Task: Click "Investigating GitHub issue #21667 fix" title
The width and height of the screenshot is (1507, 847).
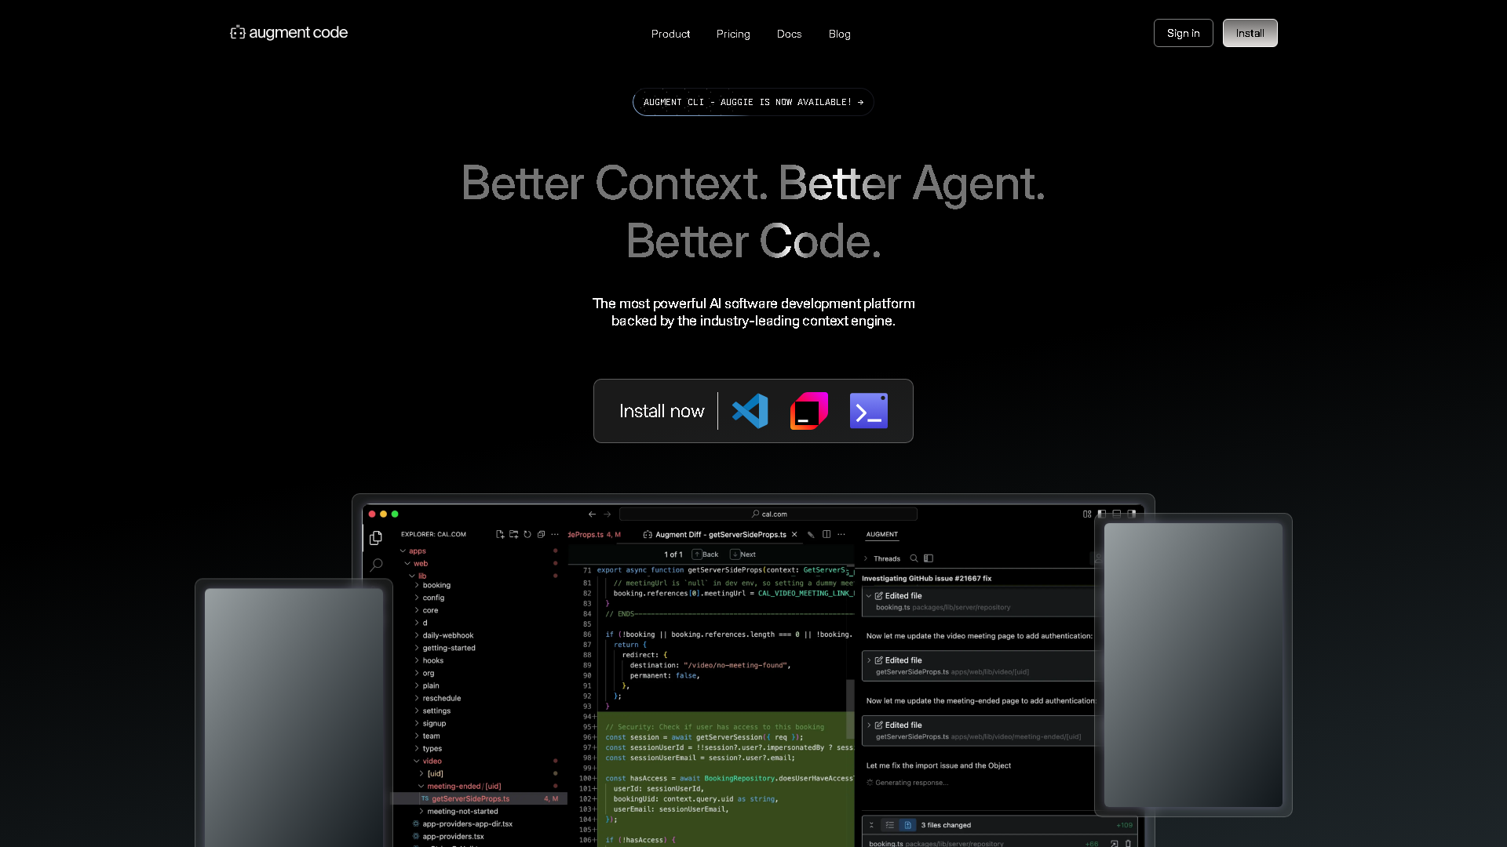Action: (x=926, y=579)
